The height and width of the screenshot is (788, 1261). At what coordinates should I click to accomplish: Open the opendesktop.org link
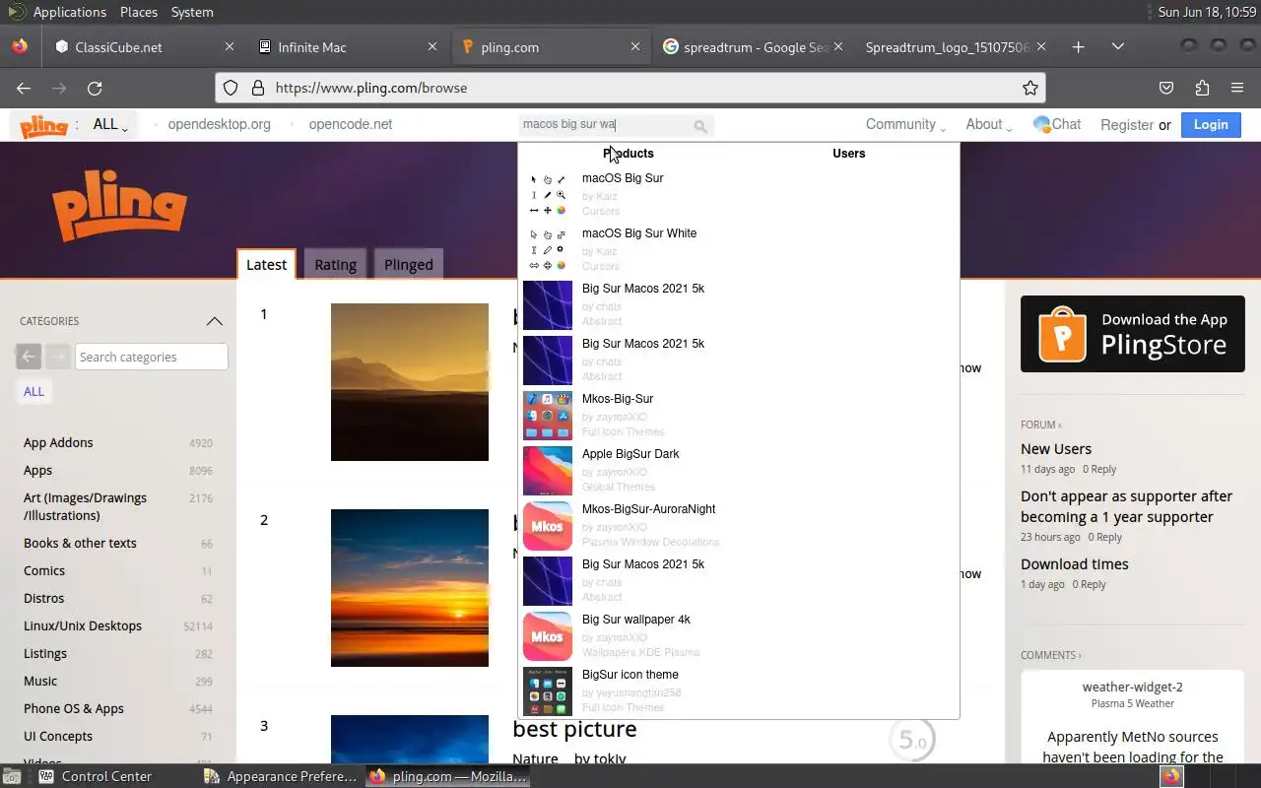point(219,124)
